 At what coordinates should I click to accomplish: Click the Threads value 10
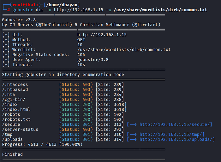[x=80, y=45]
